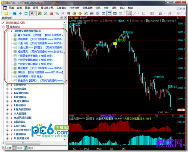Click the green squares grid toolbar icon
The height and width of the screenshot is (152, 188).
coord(86,13)
